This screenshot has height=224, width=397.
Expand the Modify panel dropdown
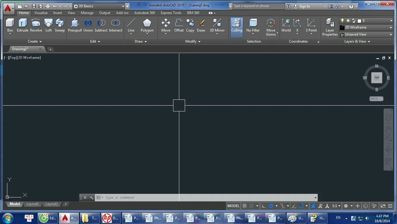pyautogui.click(x=193, y=41)
